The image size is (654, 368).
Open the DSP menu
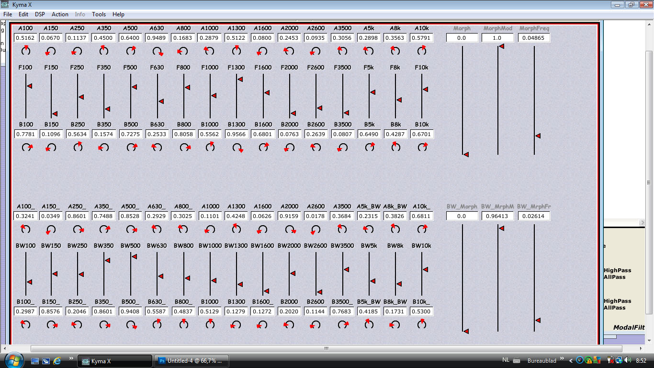click(x=40, y=14)
